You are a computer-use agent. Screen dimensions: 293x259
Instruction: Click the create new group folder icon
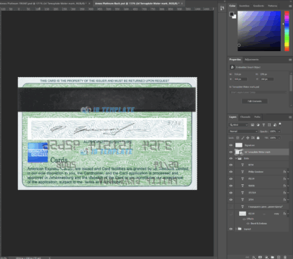[x=272, y=257]
